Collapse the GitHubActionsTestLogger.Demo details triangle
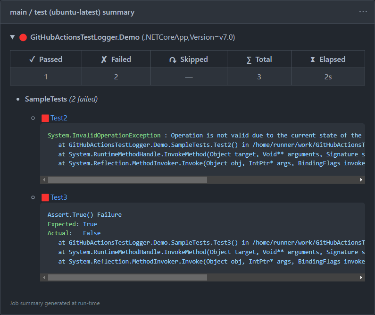Viewport: 375px width, 315px height. coord(12,37)
